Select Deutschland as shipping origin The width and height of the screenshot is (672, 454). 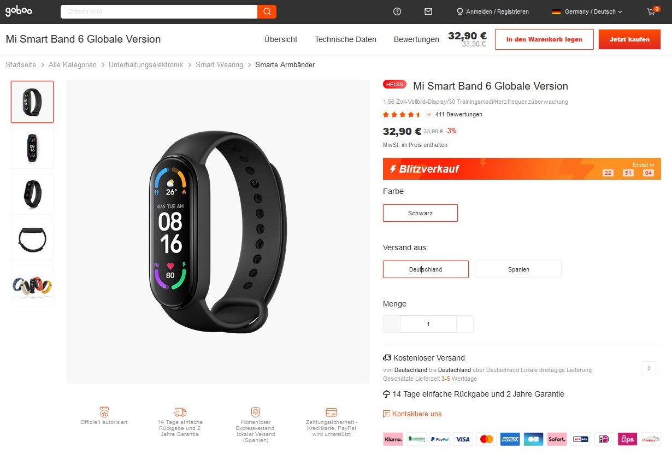(426, 269)
